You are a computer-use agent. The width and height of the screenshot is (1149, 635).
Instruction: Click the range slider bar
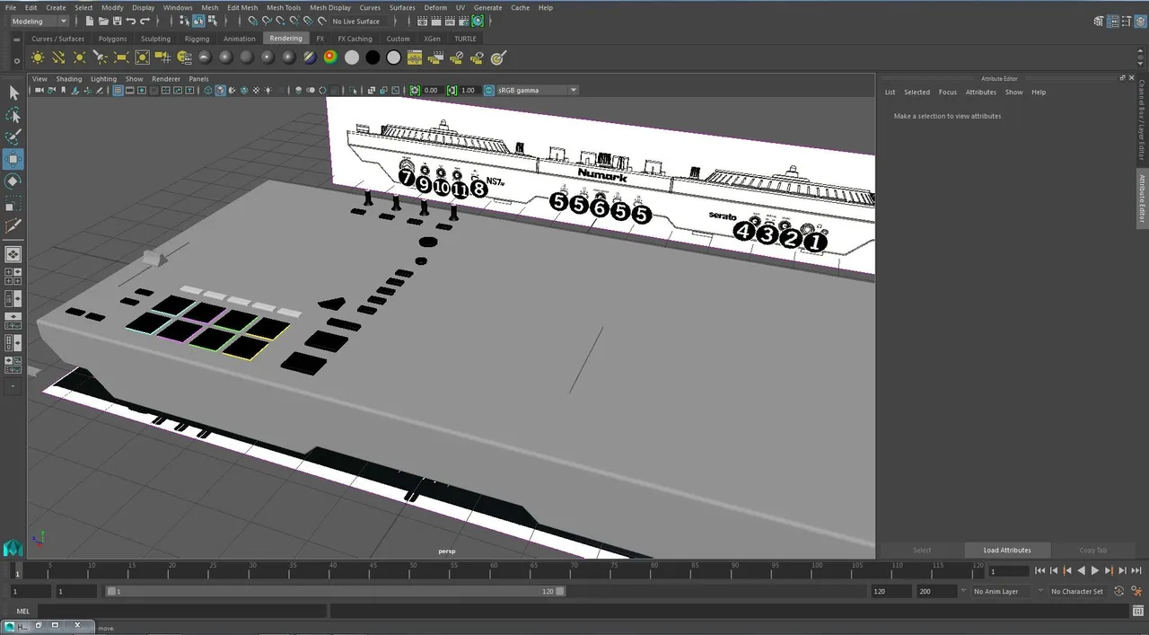[x=336, y=591]
